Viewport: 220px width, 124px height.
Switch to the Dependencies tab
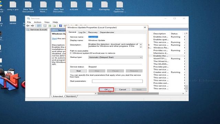click(x=107, y=32)
